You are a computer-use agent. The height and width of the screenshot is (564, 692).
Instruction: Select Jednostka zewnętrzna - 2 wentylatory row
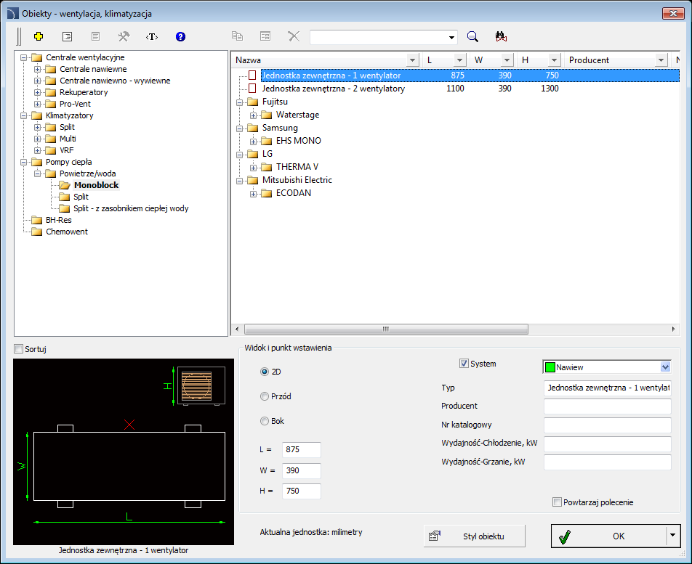(x=454, y=89)
